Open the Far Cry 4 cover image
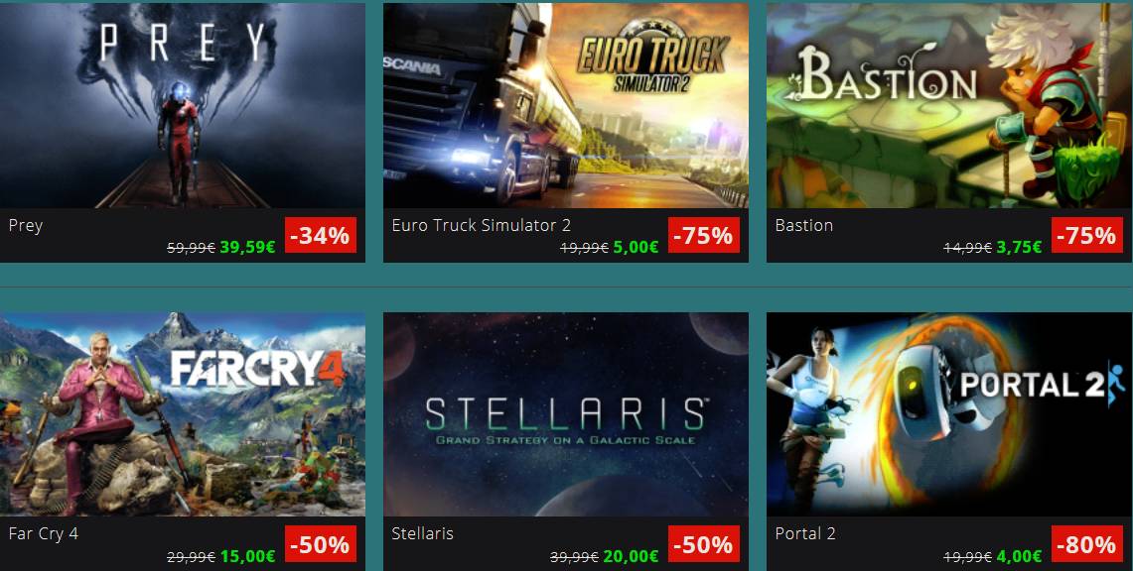This screenshot has width=1133, height=571. tap(182, 414)
